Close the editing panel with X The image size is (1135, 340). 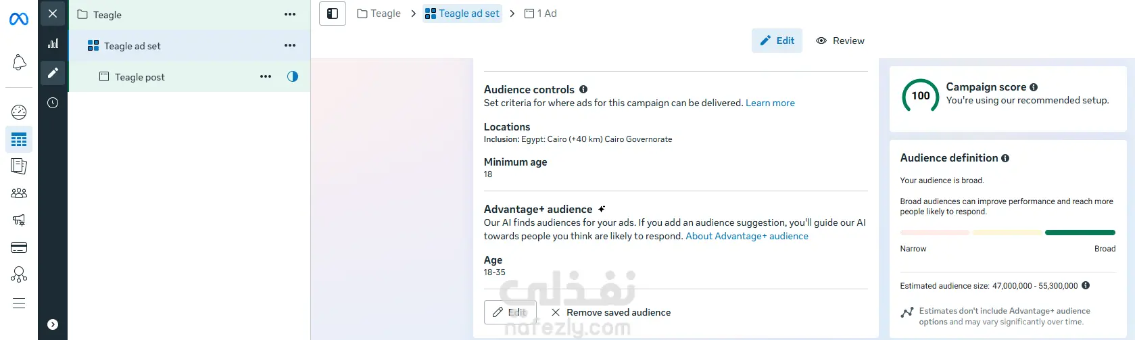coord(53,14)
